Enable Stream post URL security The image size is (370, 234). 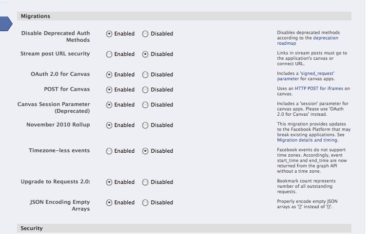pos(109,54)
